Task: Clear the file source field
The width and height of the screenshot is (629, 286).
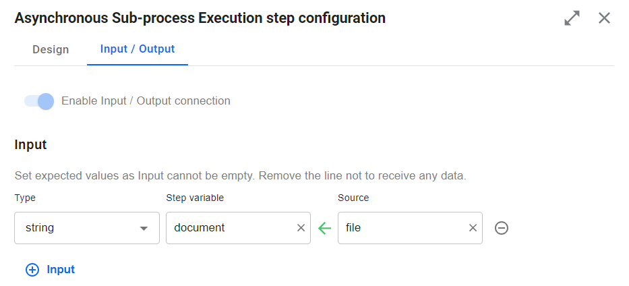Action: pyautogui.click(x=473, y=228)
